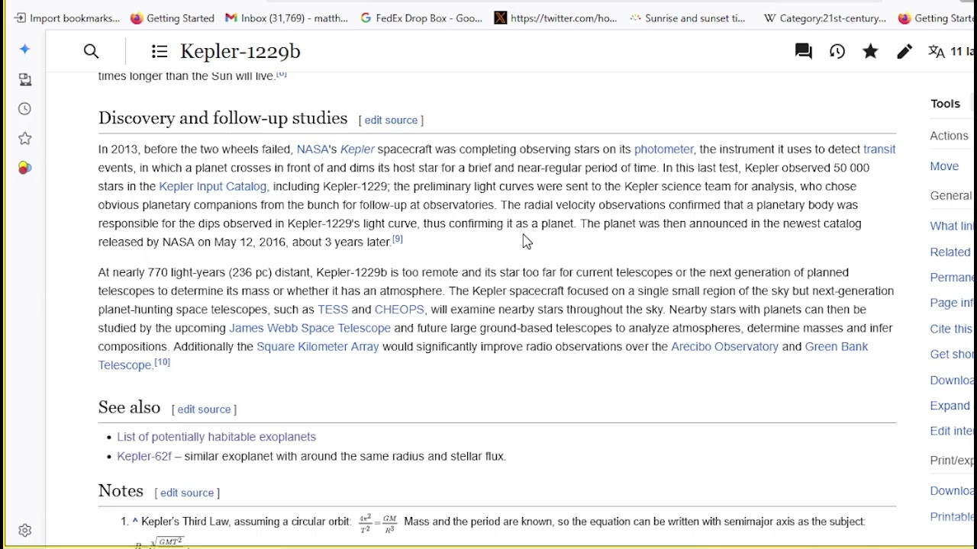
Task: Follow the NASA link
Action: click(312, 149)
